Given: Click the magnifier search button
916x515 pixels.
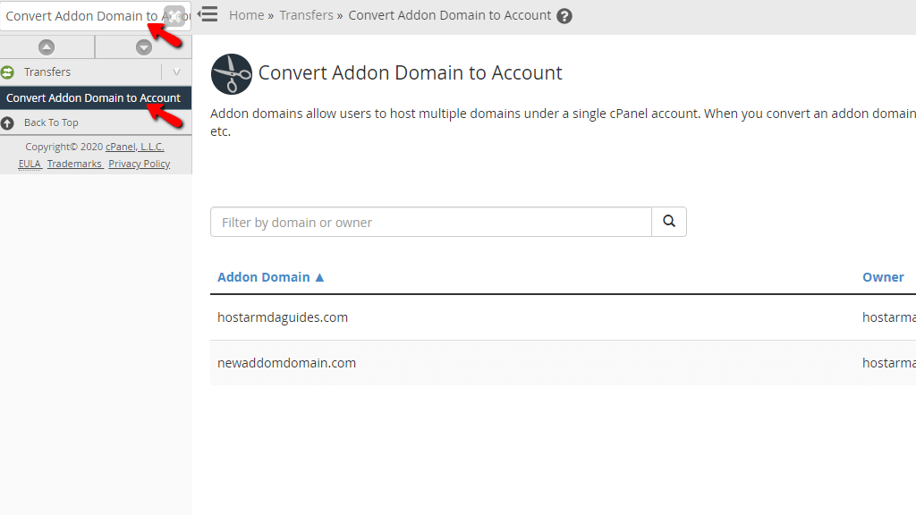Looking at the screenshot, I should tap(669, 222).
